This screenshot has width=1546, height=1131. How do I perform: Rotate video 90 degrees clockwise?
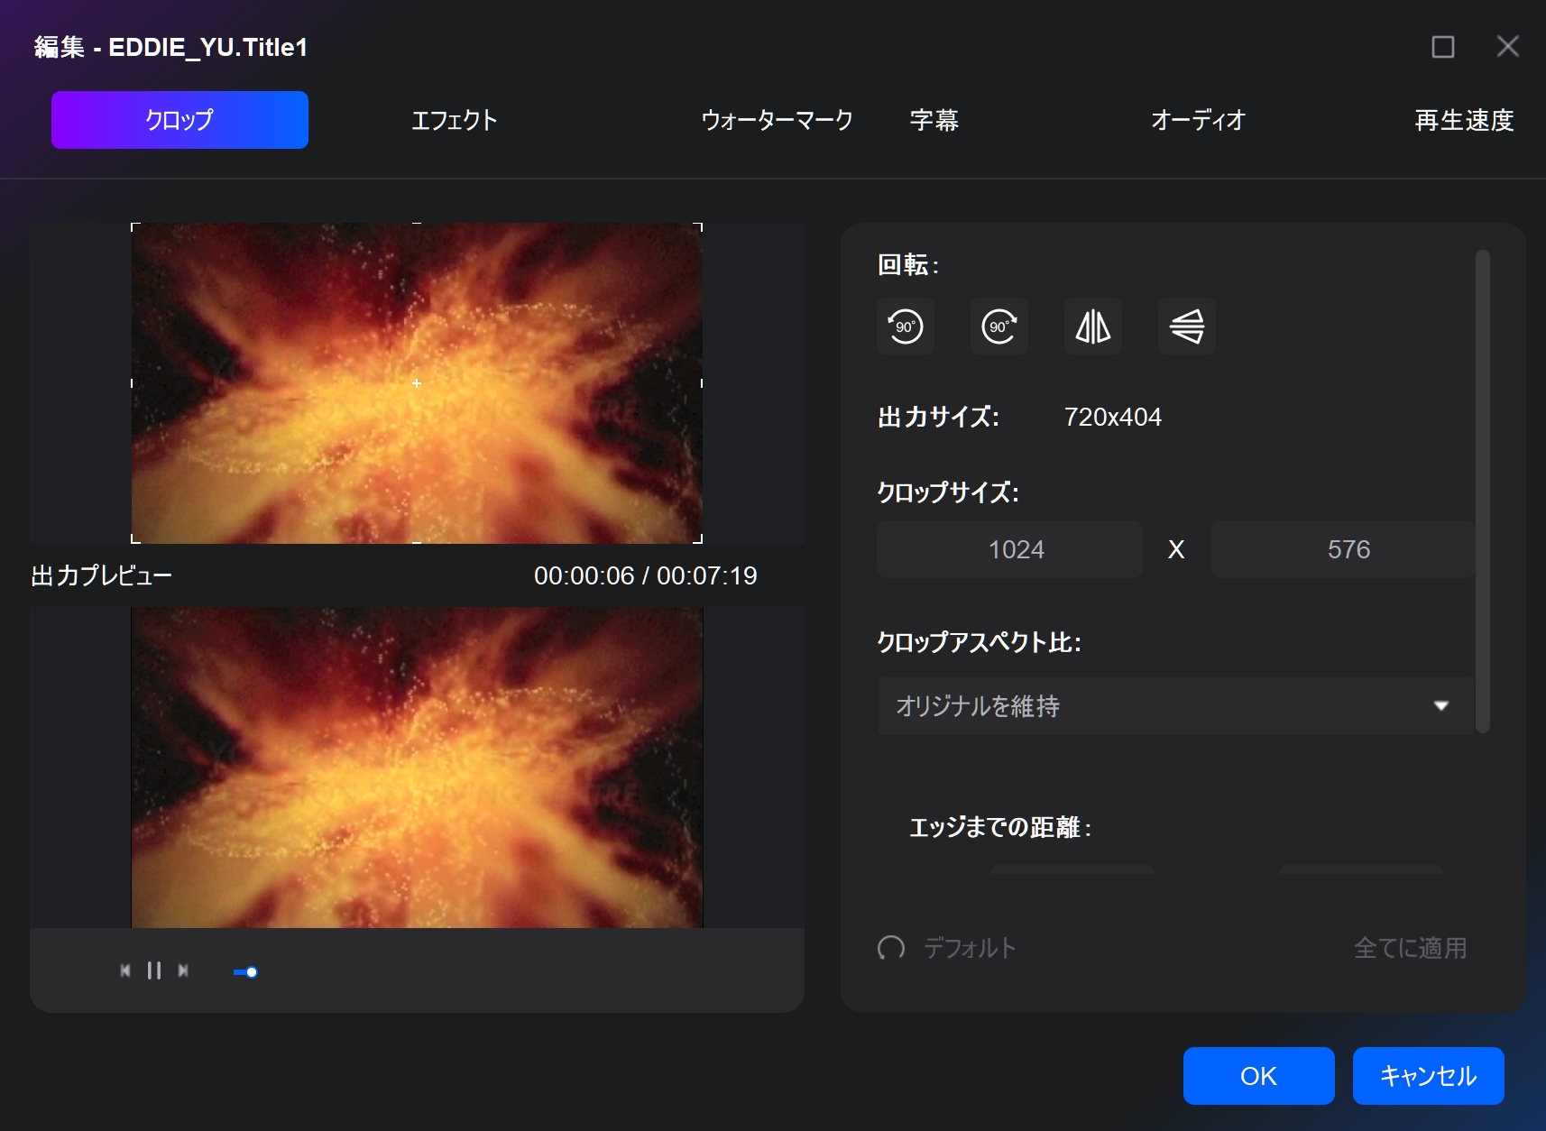(998, 326)
